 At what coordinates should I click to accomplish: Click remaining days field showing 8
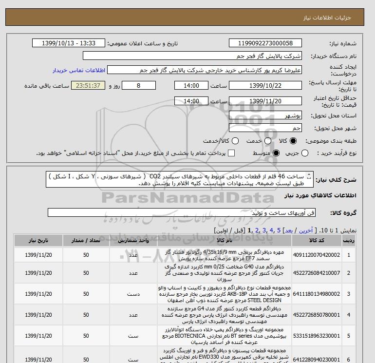[139, 85]
